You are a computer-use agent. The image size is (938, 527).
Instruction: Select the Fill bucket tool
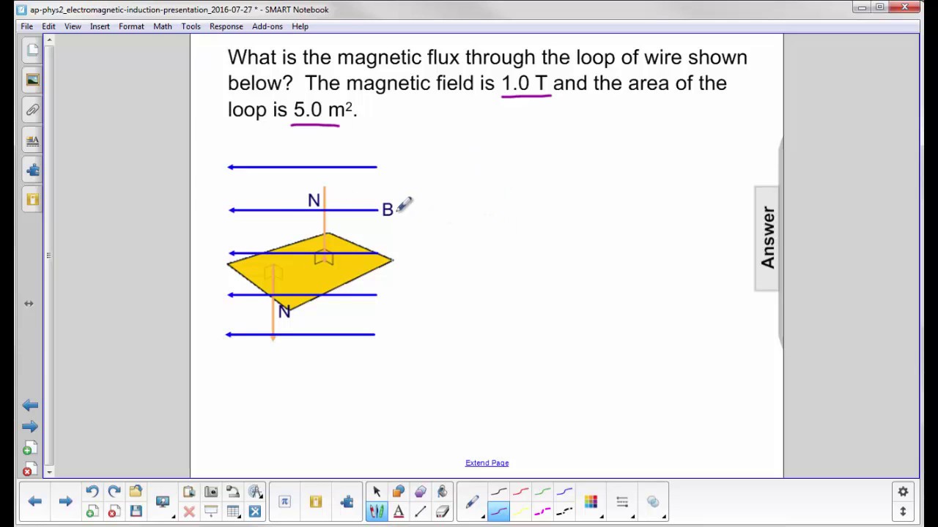443,491
